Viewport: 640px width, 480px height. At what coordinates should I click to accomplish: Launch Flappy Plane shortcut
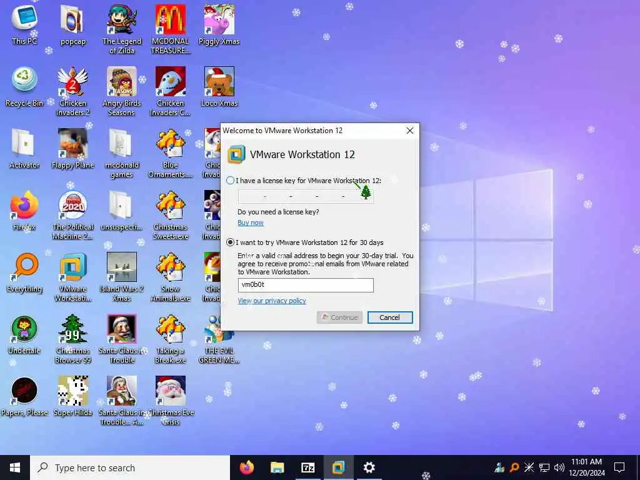(x=72, y=149)
